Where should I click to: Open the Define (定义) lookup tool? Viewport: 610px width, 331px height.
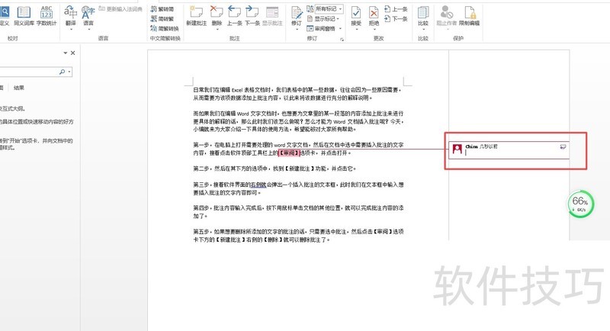coord(5,15)
